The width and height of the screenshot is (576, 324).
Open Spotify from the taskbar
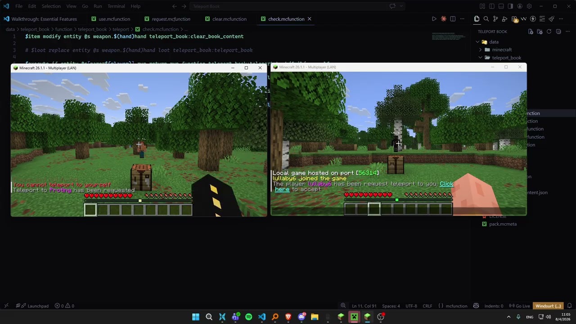[x=248, y=317]
